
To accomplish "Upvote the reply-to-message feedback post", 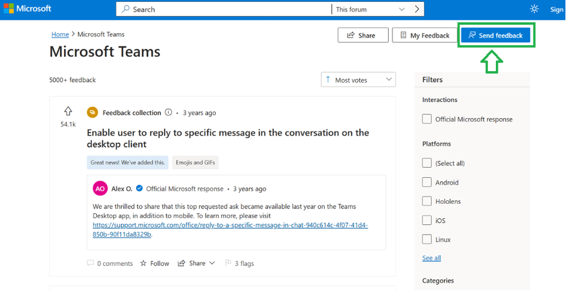I will (x=68, y=111).
